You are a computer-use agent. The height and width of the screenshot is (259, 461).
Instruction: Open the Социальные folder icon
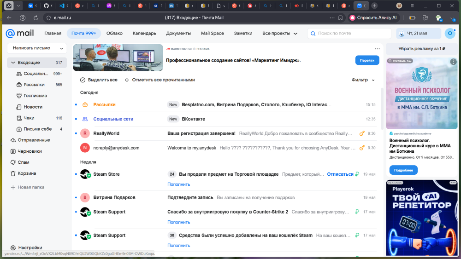[x=19, y=74]
